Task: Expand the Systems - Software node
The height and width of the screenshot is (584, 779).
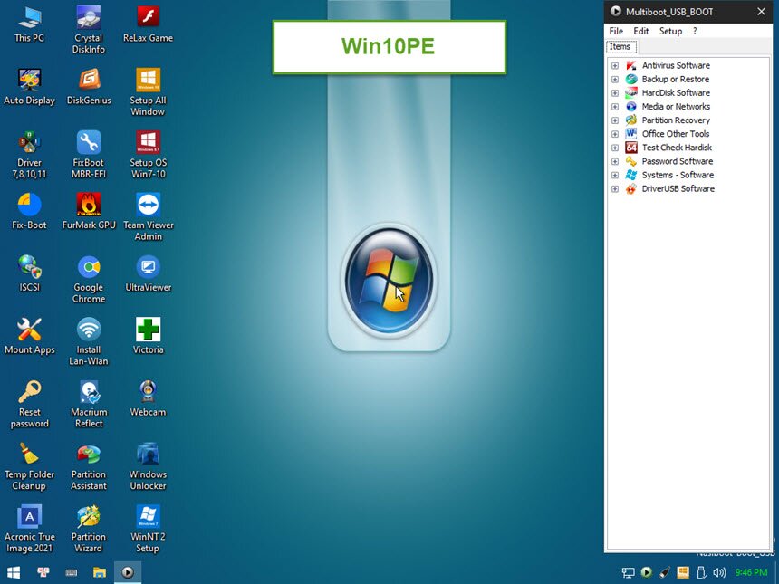Action: (x=615, y=176)
